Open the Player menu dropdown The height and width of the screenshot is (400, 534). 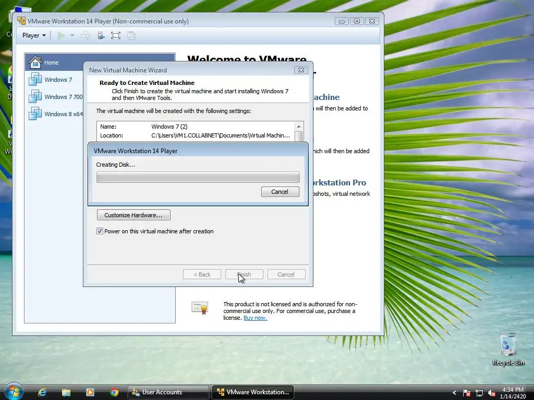34,35
